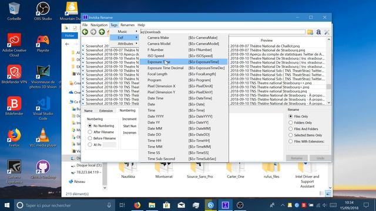Open Visionneuse de photos 3D Vision icon
This screenshot has width=376, height=211.
pyautogui.click(x=43, y=77)
